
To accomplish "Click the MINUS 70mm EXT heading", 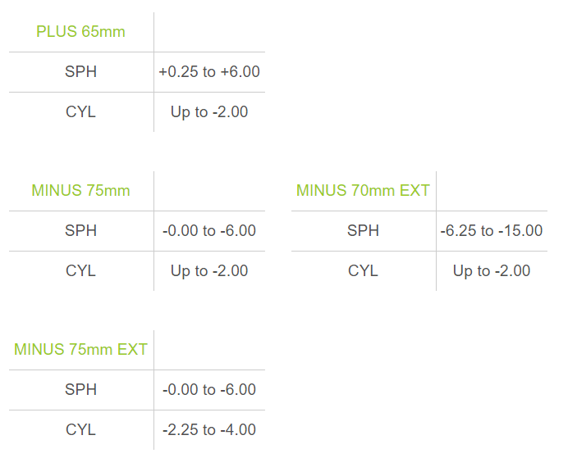I will (x=363, y=191).
